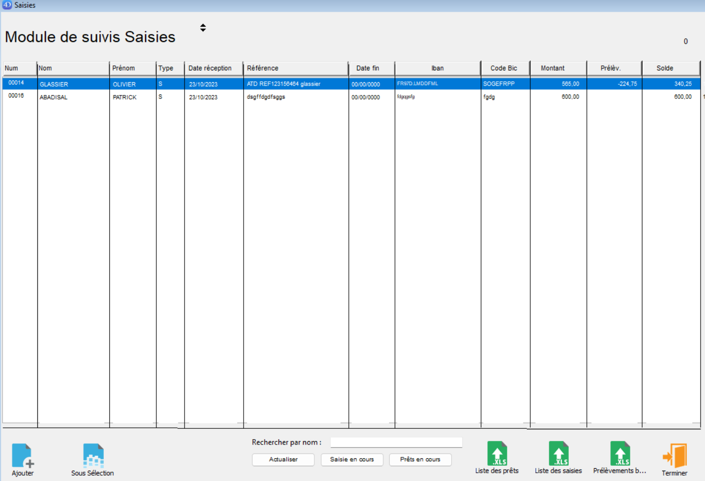705x481 pixels.
Task: Open the Sous Sélection icon
Action: coord(93,456)
